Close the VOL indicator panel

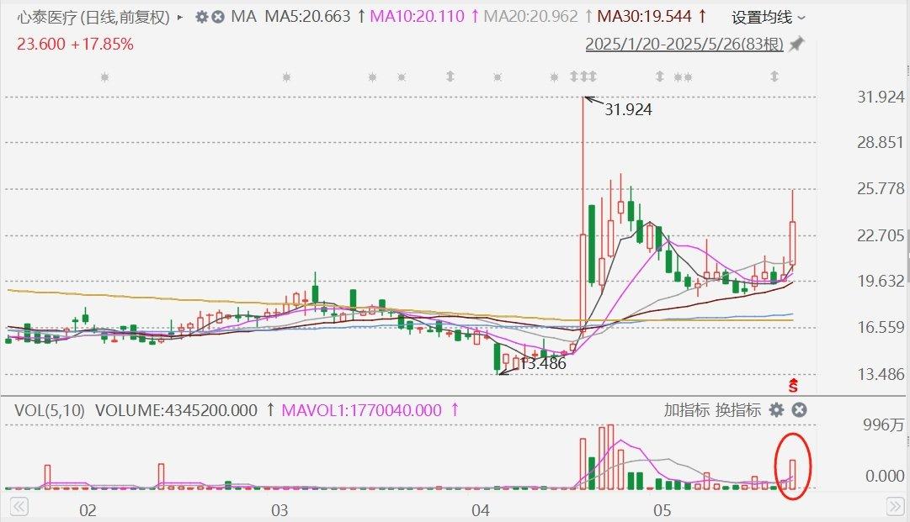coord(800,410)
